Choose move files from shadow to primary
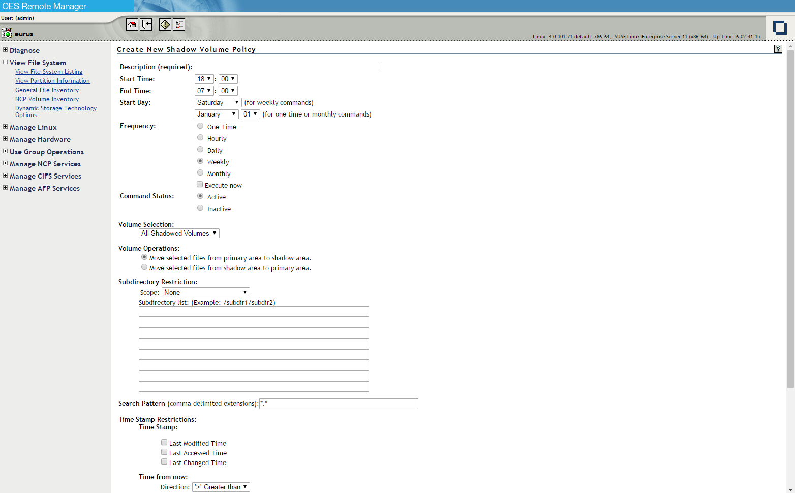Image resolution: width=795 pixels, height=493 pixels. click(144, 267)
